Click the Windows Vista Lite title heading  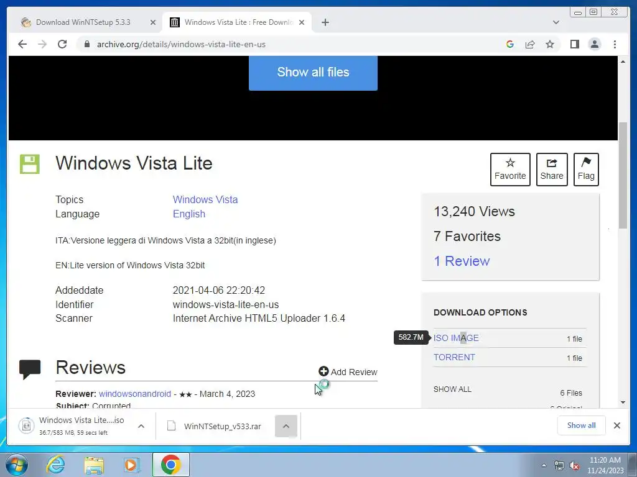tap(134, 163)
